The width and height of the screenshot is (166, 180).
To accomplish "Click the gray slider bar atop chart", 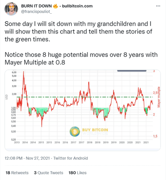I will pyautogui.click(x=132, y=71).
